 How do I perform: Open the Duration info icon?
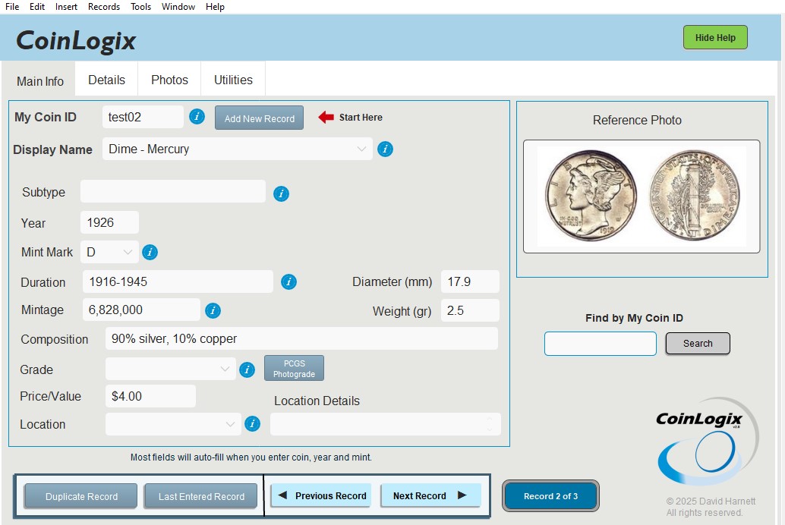pos(288,281)
